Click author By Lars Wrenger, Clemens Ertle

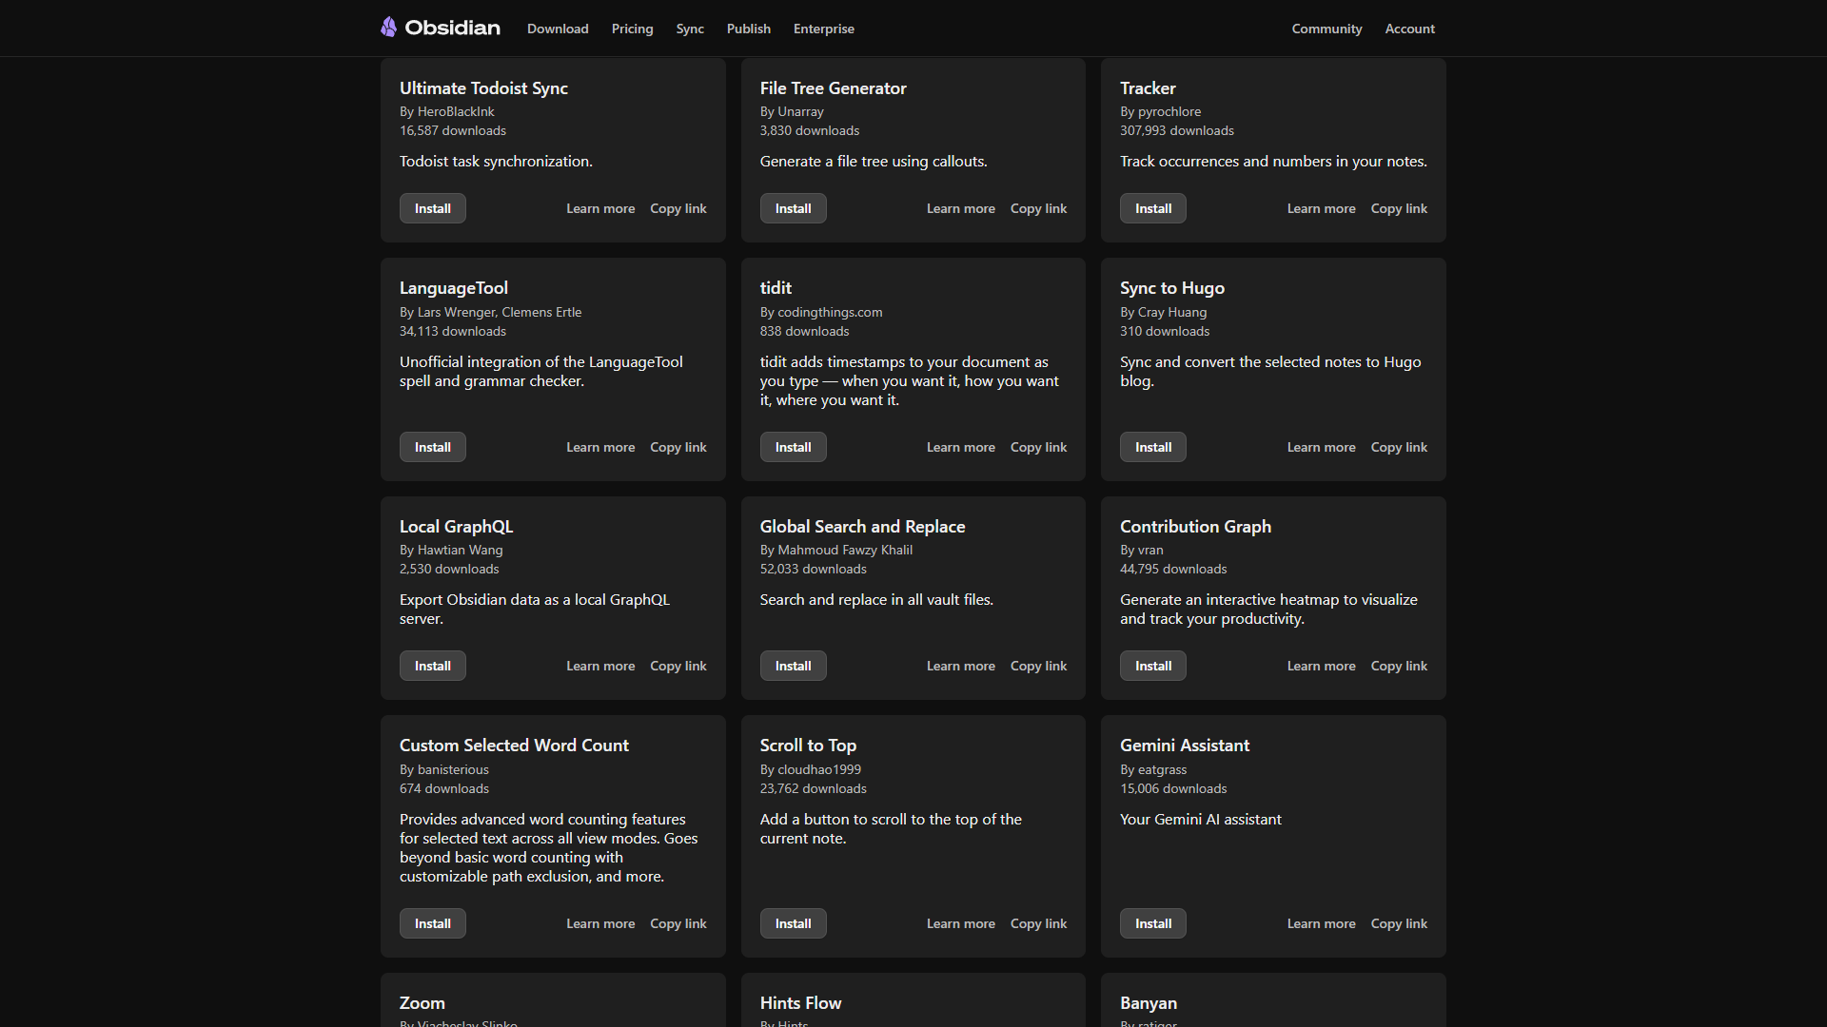tap(490, 312)
